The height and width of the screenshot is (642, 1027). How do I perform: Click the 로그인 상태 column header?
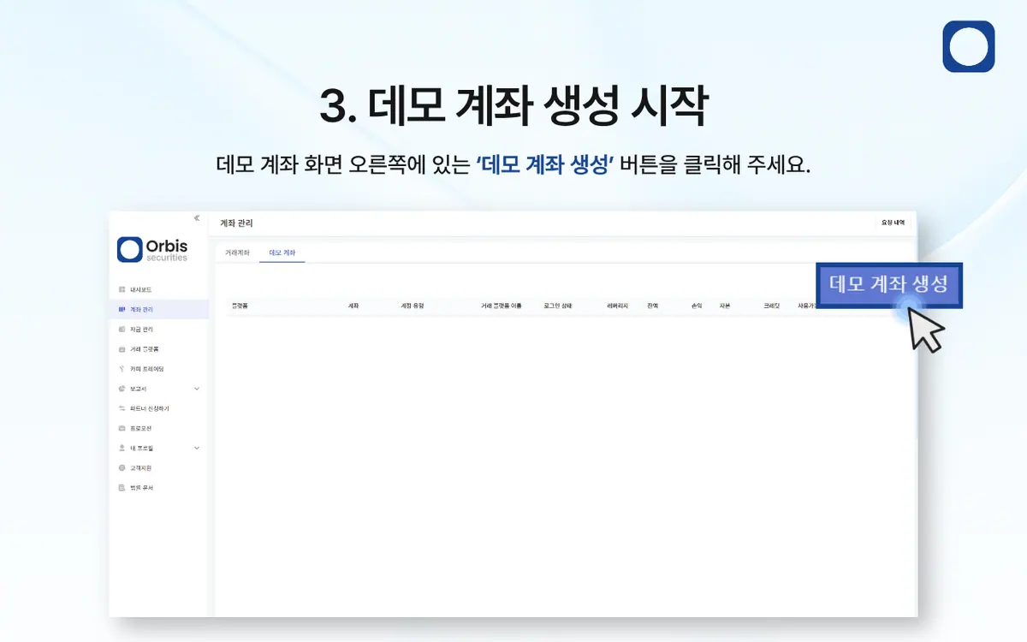pyautogui.click(x=557, y=306)
